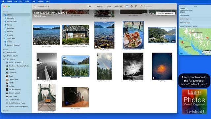Open the Photos menu in the menu bar
This screenshot has width=211, height=119.
click(9, 1)
